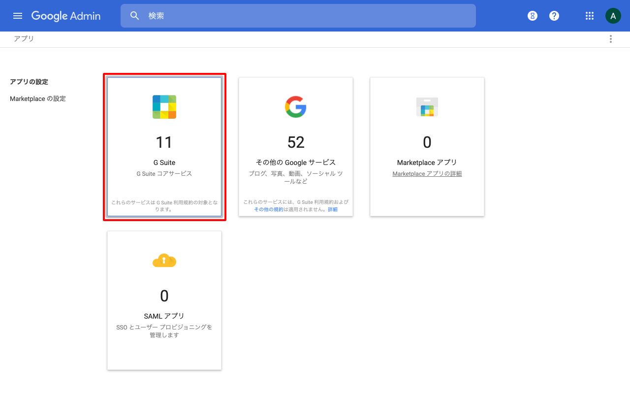Viewport: 630px width, 394px height.
Task: Open the three-dot more options menu
Action: (x=611, y=39)
